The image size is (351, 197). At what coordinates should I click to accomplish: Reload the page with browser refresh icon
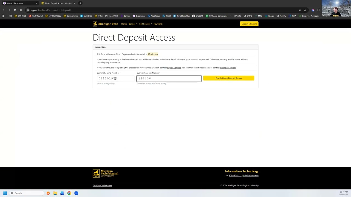[15, 10]
